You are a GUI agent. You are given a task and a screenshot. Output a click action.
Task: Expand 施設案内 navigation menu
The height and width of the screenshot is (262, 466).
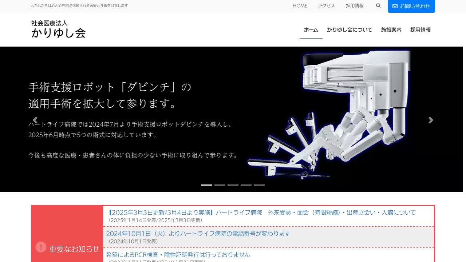coord(391,30)
